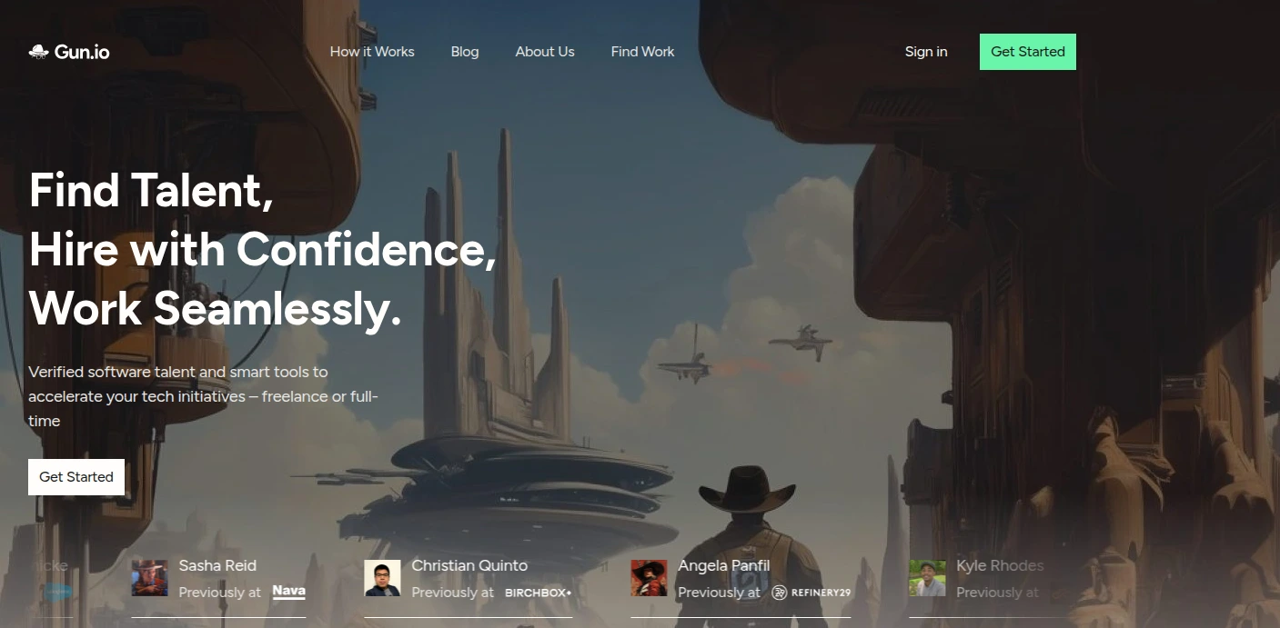Image resolution: width=1280 pixels, height=628 pixels.
Task: Click the Work Seamlessly headline line
Action: click(x=215, y=309)
